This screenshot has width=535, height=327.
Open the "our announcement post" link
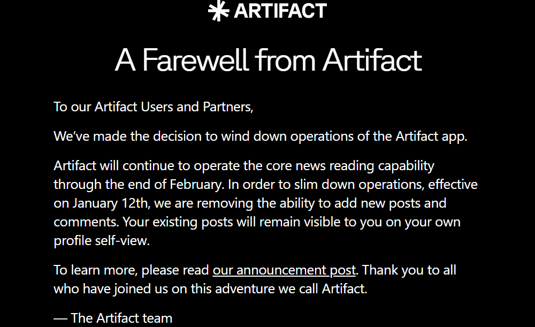(x=284, y=270)
